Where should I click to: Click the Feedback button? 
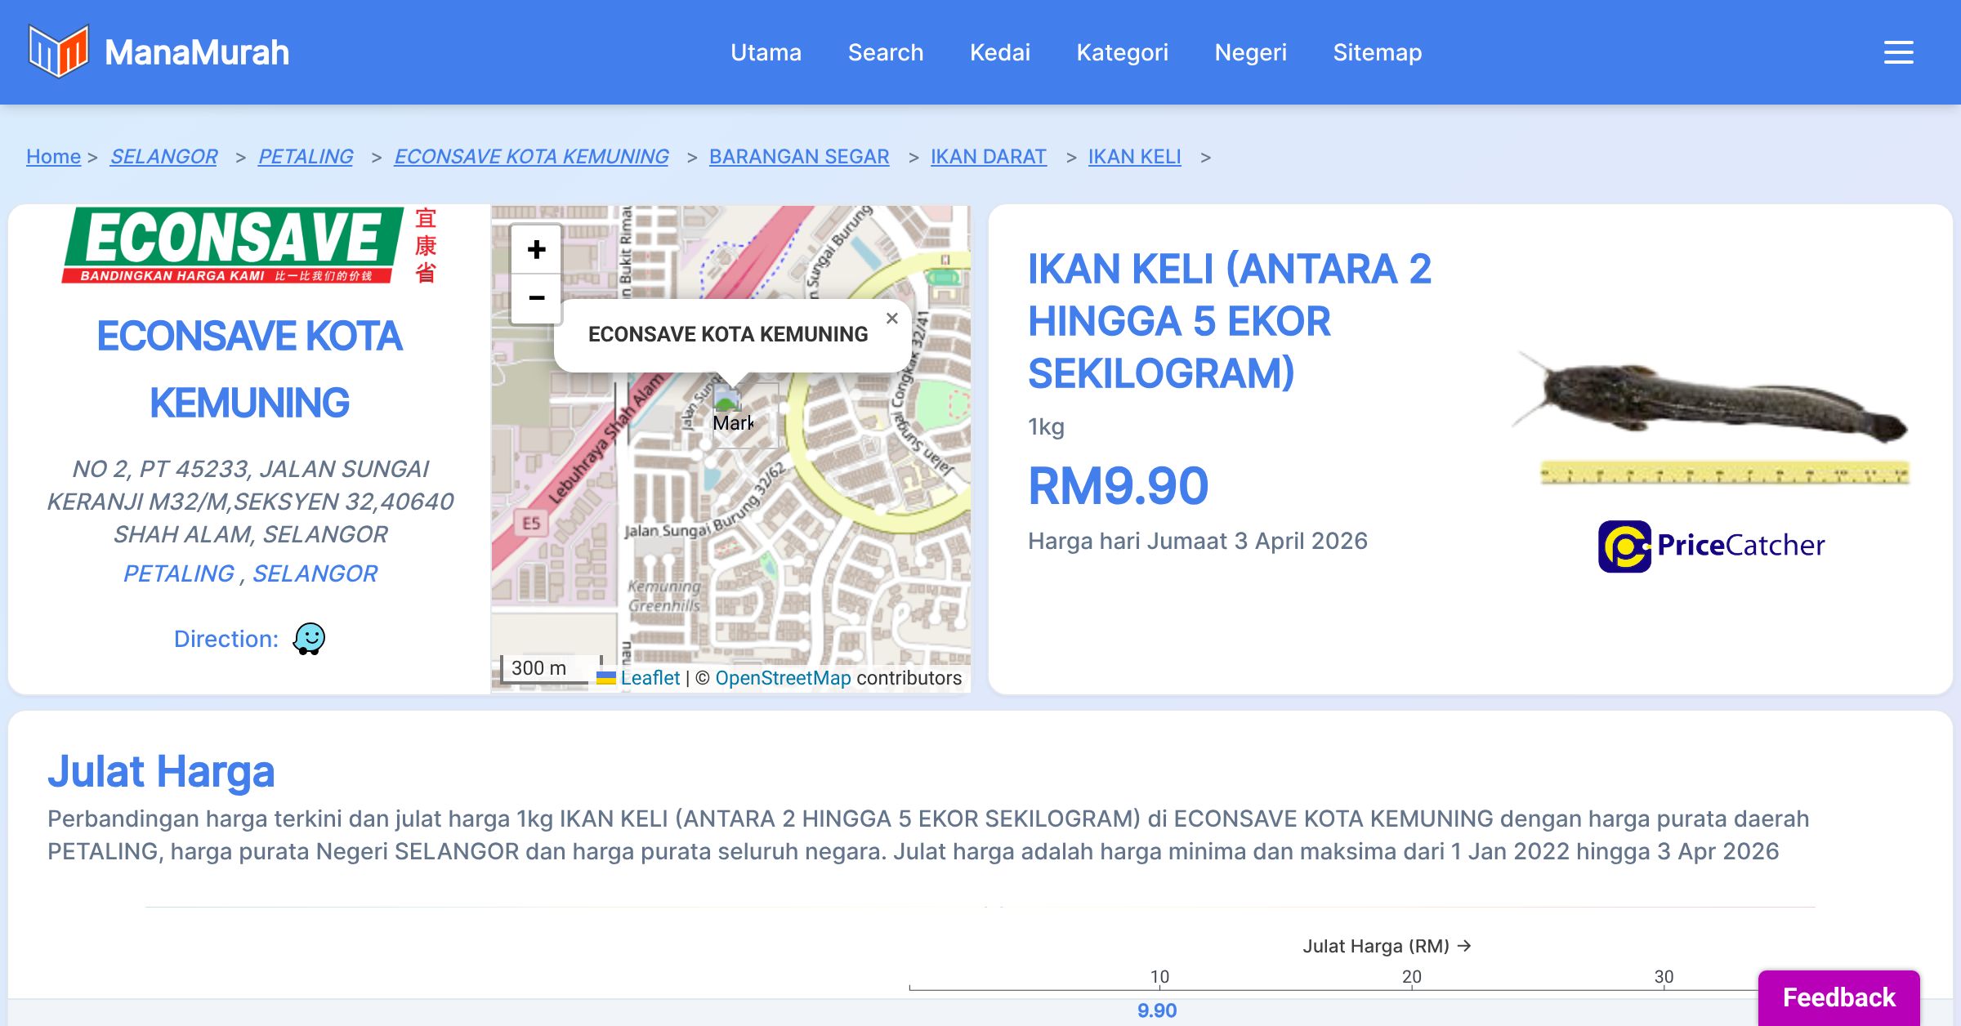coord(1838,997)
